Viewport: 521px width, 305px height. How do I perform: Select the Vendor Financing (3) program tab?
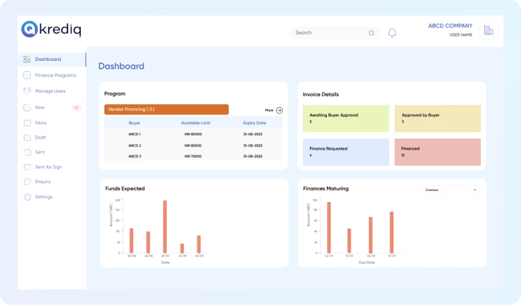coord(166,109)
